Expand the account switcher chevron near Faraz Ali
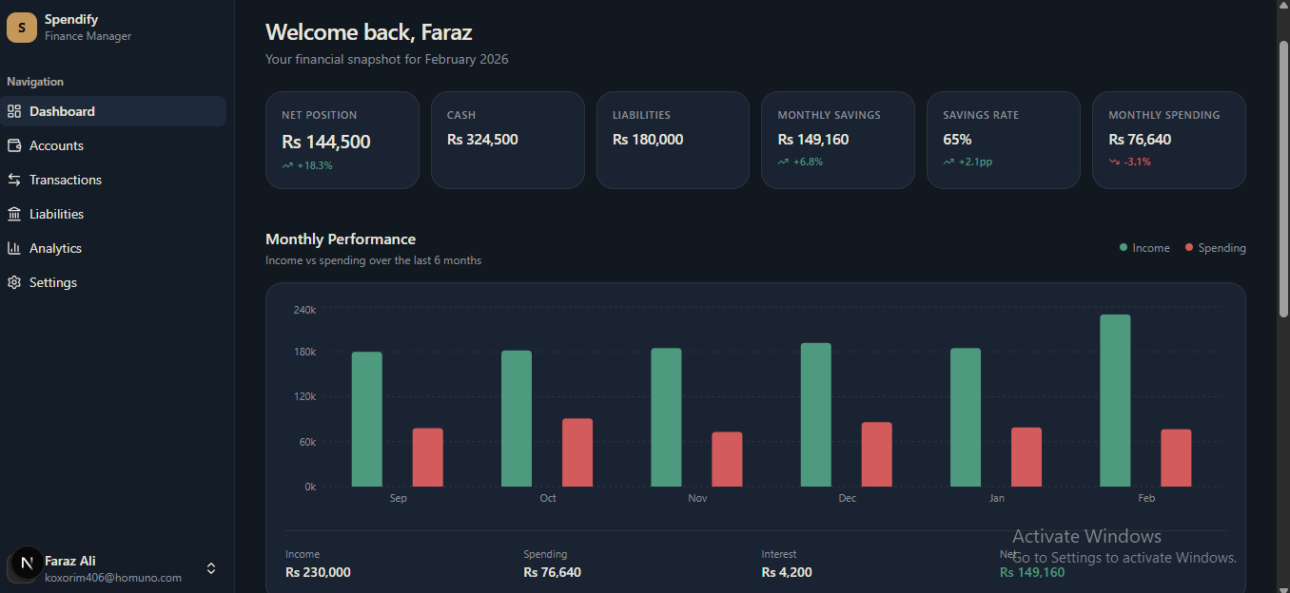1290x593 pixels. coord(210,568)
